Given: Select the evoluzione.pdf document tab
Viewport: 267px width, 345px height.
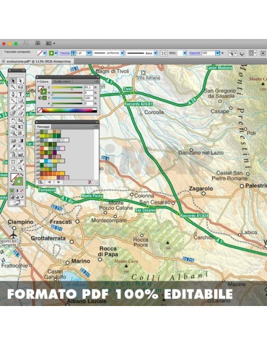Looking at the screenshot, I should coord(37,61).
